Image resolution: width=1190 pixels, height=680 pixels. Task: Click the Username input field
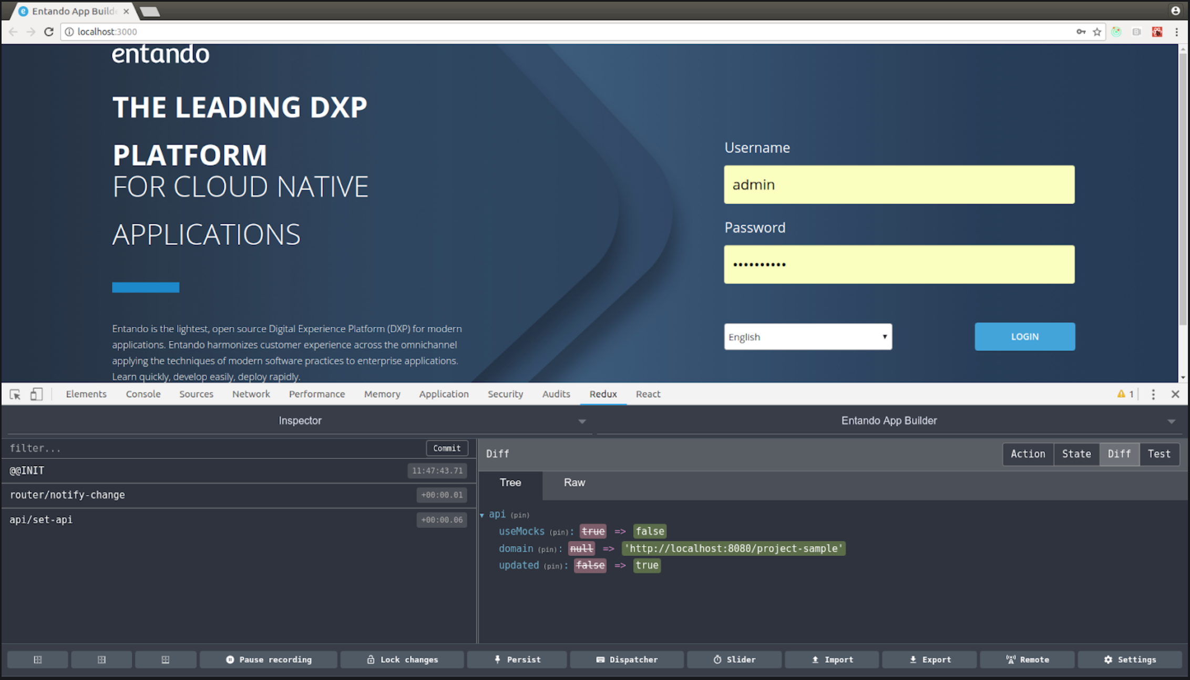tap(899, 185)
